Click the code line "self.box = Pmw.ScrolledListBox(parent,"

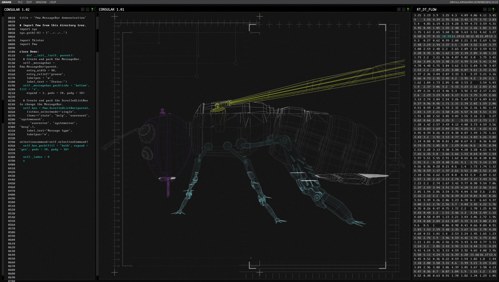pos(56,108)
